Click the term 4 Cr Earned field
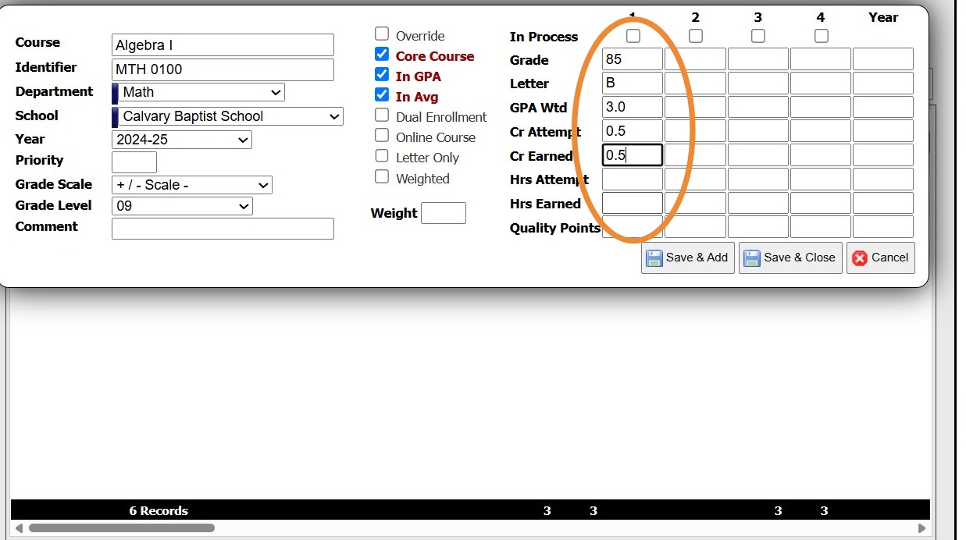Viewport: 966px width, 540px height. pos(821,155)
